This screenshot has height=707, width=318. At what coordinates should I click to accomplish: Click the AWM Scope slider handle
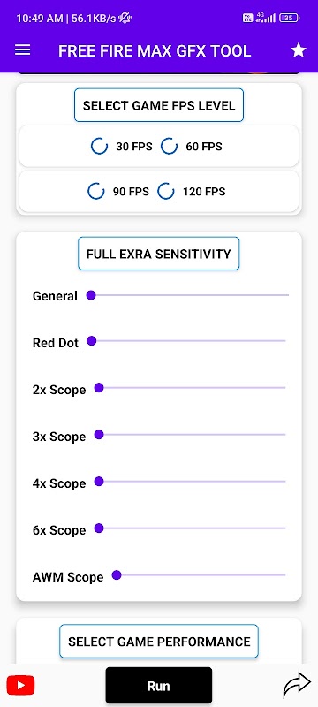coord(117,575)
